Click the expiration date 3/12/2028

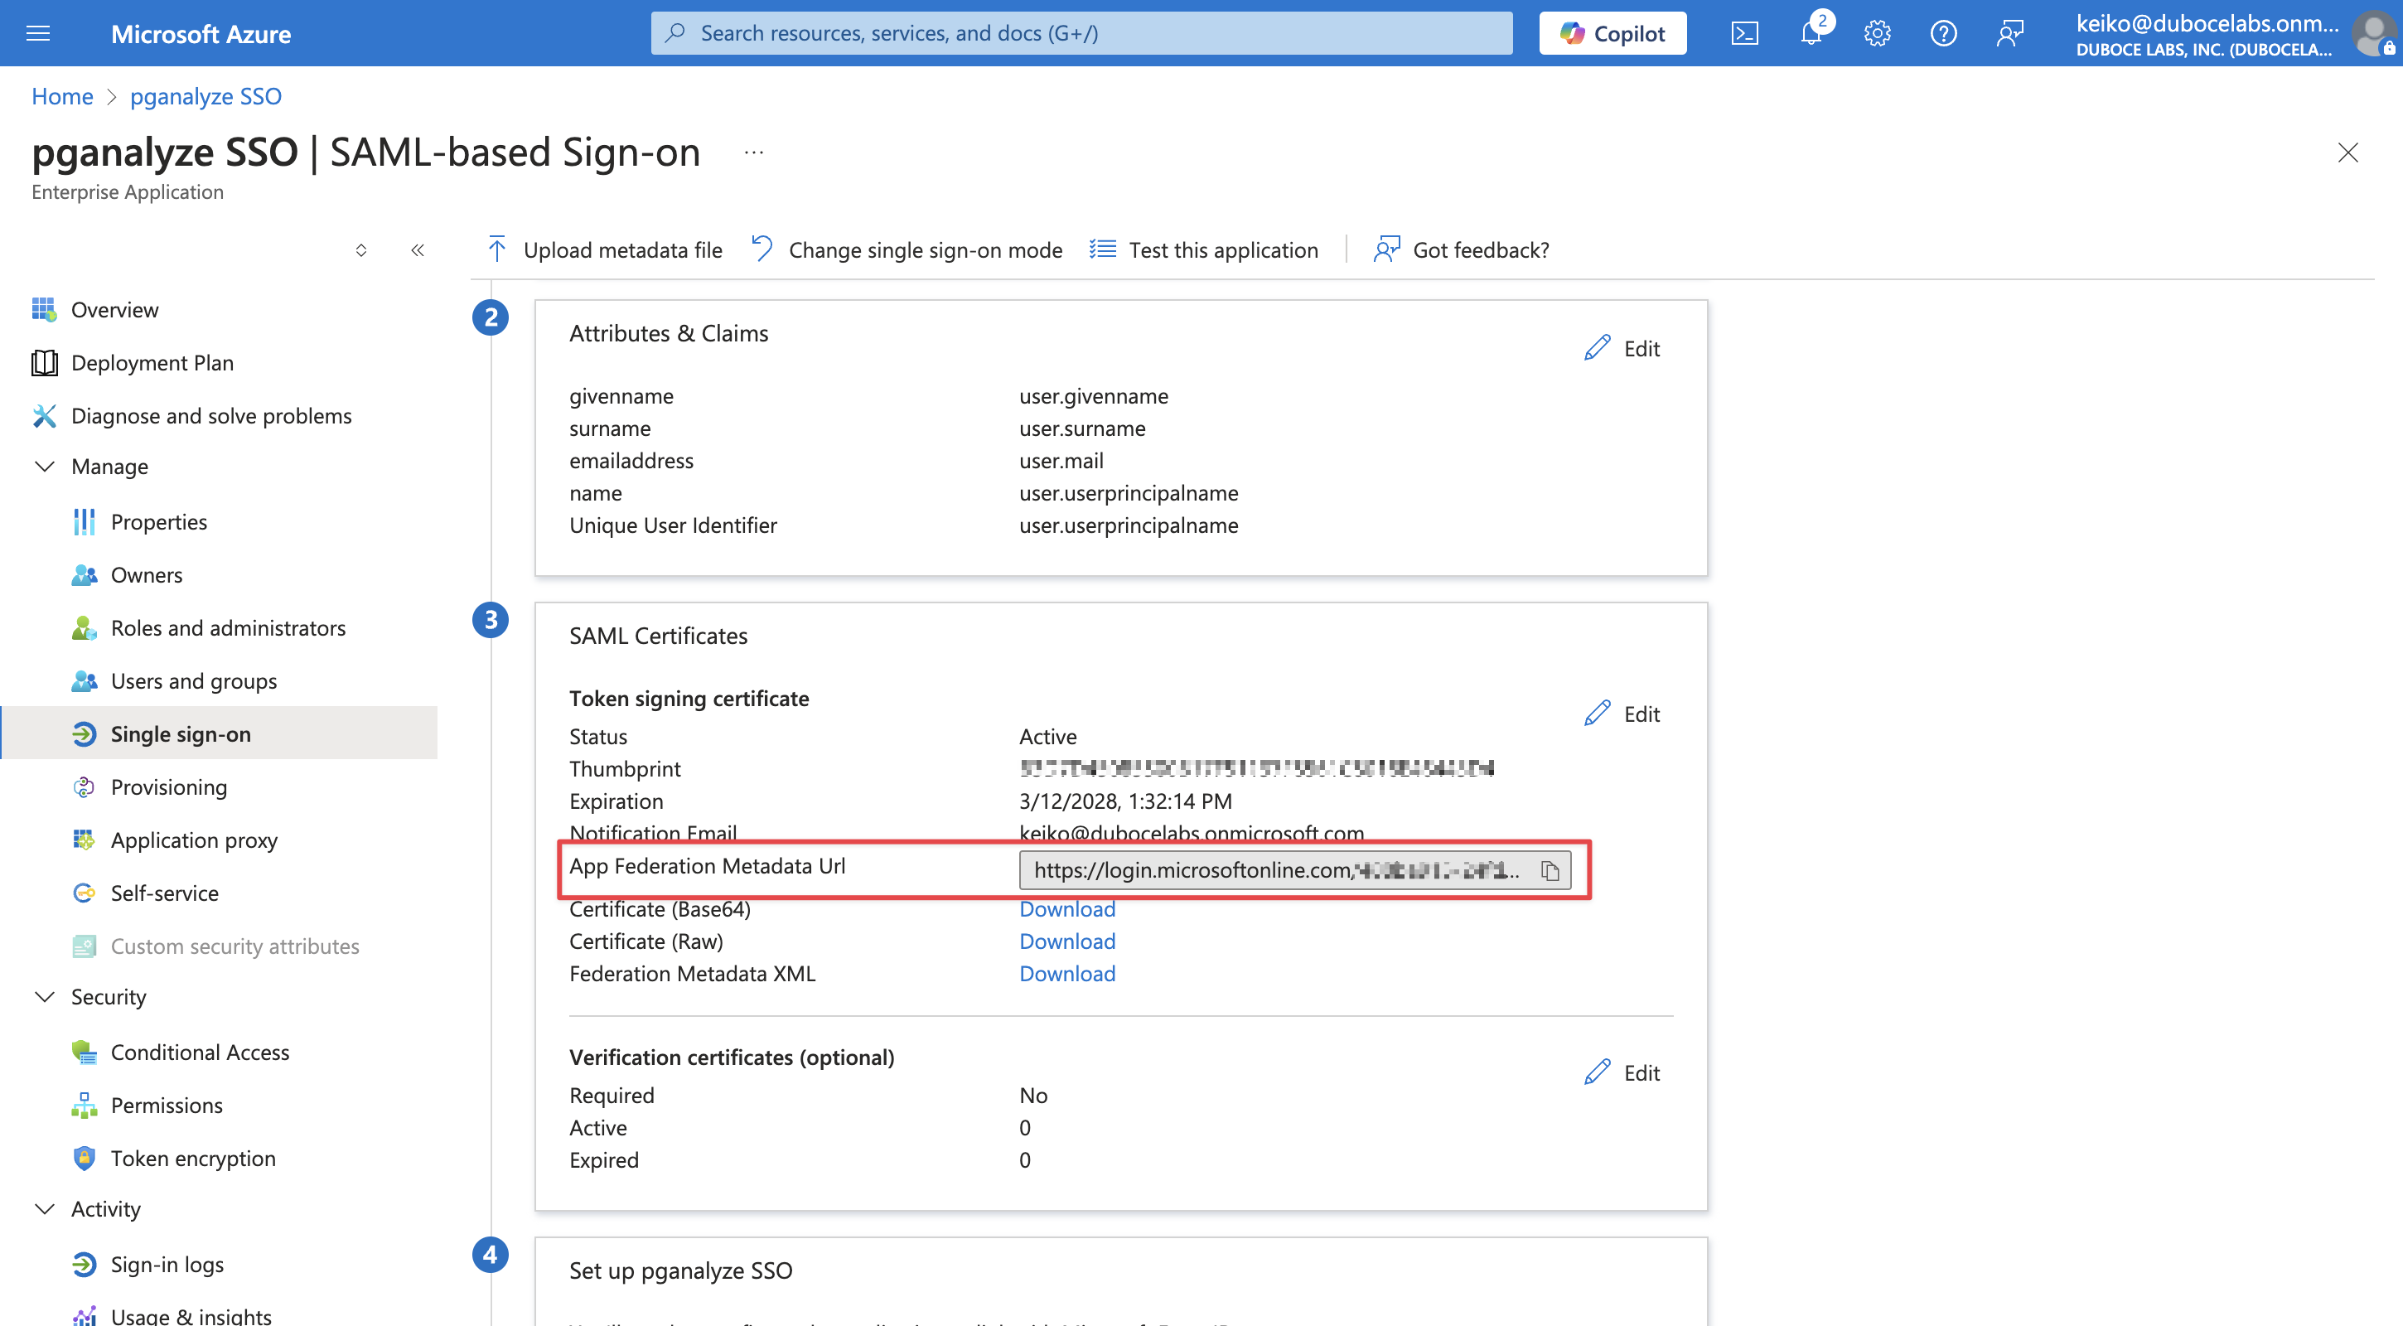point(1125,801)
